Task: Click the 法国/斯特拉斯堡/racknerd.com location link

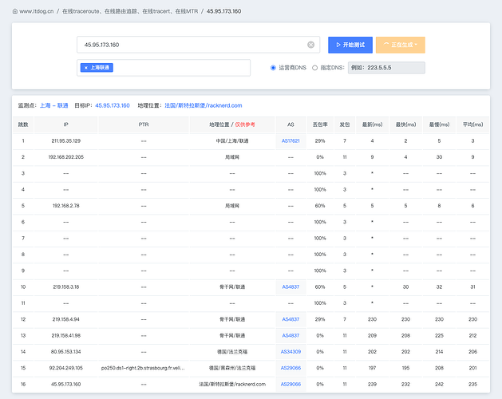Action: pyautogui.click(x=204, y=105)
